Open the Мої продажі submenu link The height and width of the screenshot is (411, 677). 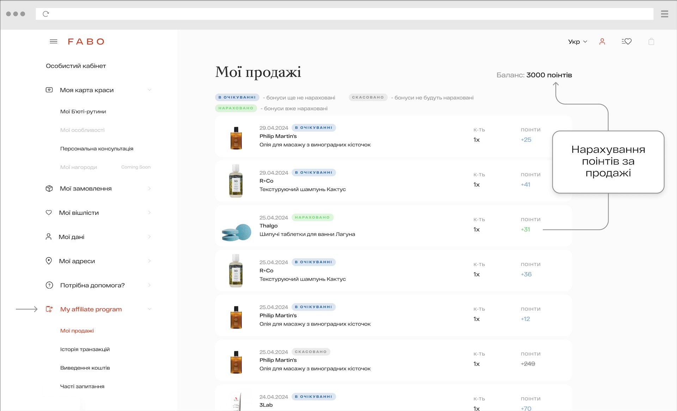click(77, 331)
